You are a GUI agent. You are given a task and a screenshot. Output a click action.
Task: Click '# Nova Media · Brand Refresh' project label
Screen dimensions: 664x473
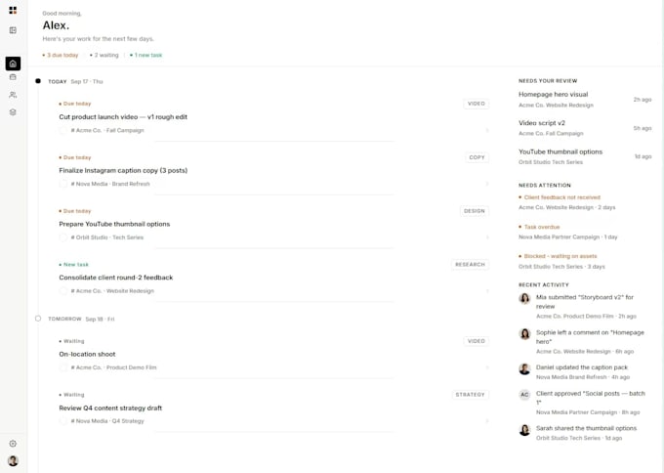click(x=110, y=184)
